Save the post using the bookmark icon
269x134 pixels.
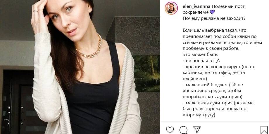264,130
